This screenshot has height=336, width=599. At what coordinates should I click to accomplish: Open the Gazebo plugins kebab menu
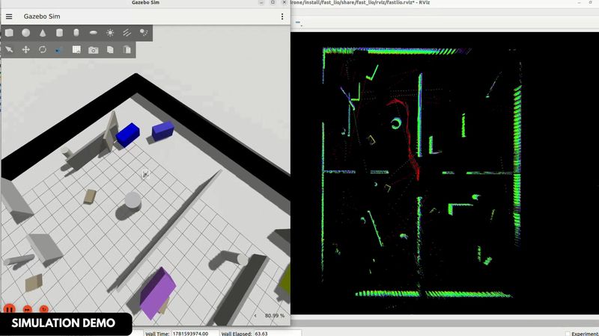[x=282, y=16]
